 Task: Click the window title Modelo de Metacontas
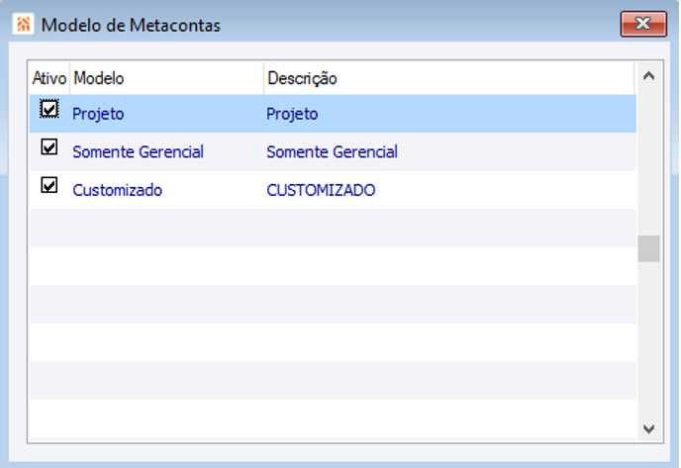click(x=131, y=24)
